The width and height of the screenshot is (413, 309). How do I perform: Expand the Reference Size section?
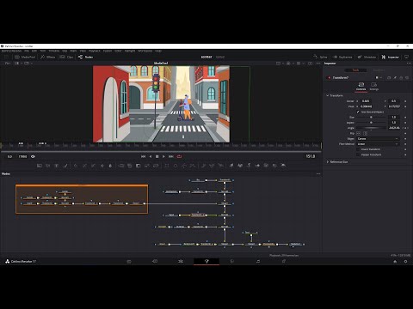tap(328, 162)
